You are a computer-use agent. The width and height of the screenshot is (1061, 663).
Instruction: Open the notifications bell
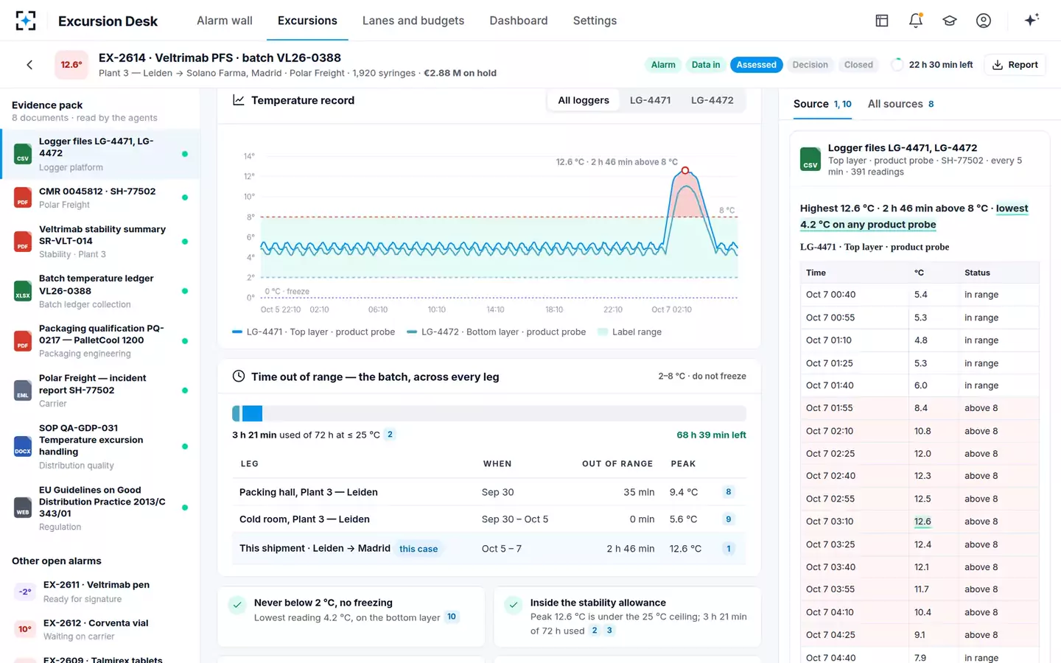(x=916, y=21)
